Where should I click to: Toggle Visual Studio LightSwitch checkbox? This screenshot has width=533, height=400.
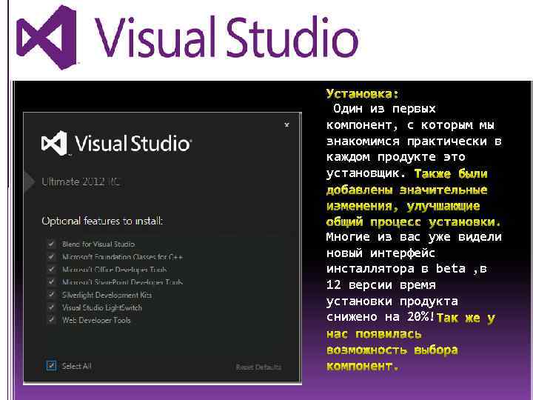51,307
